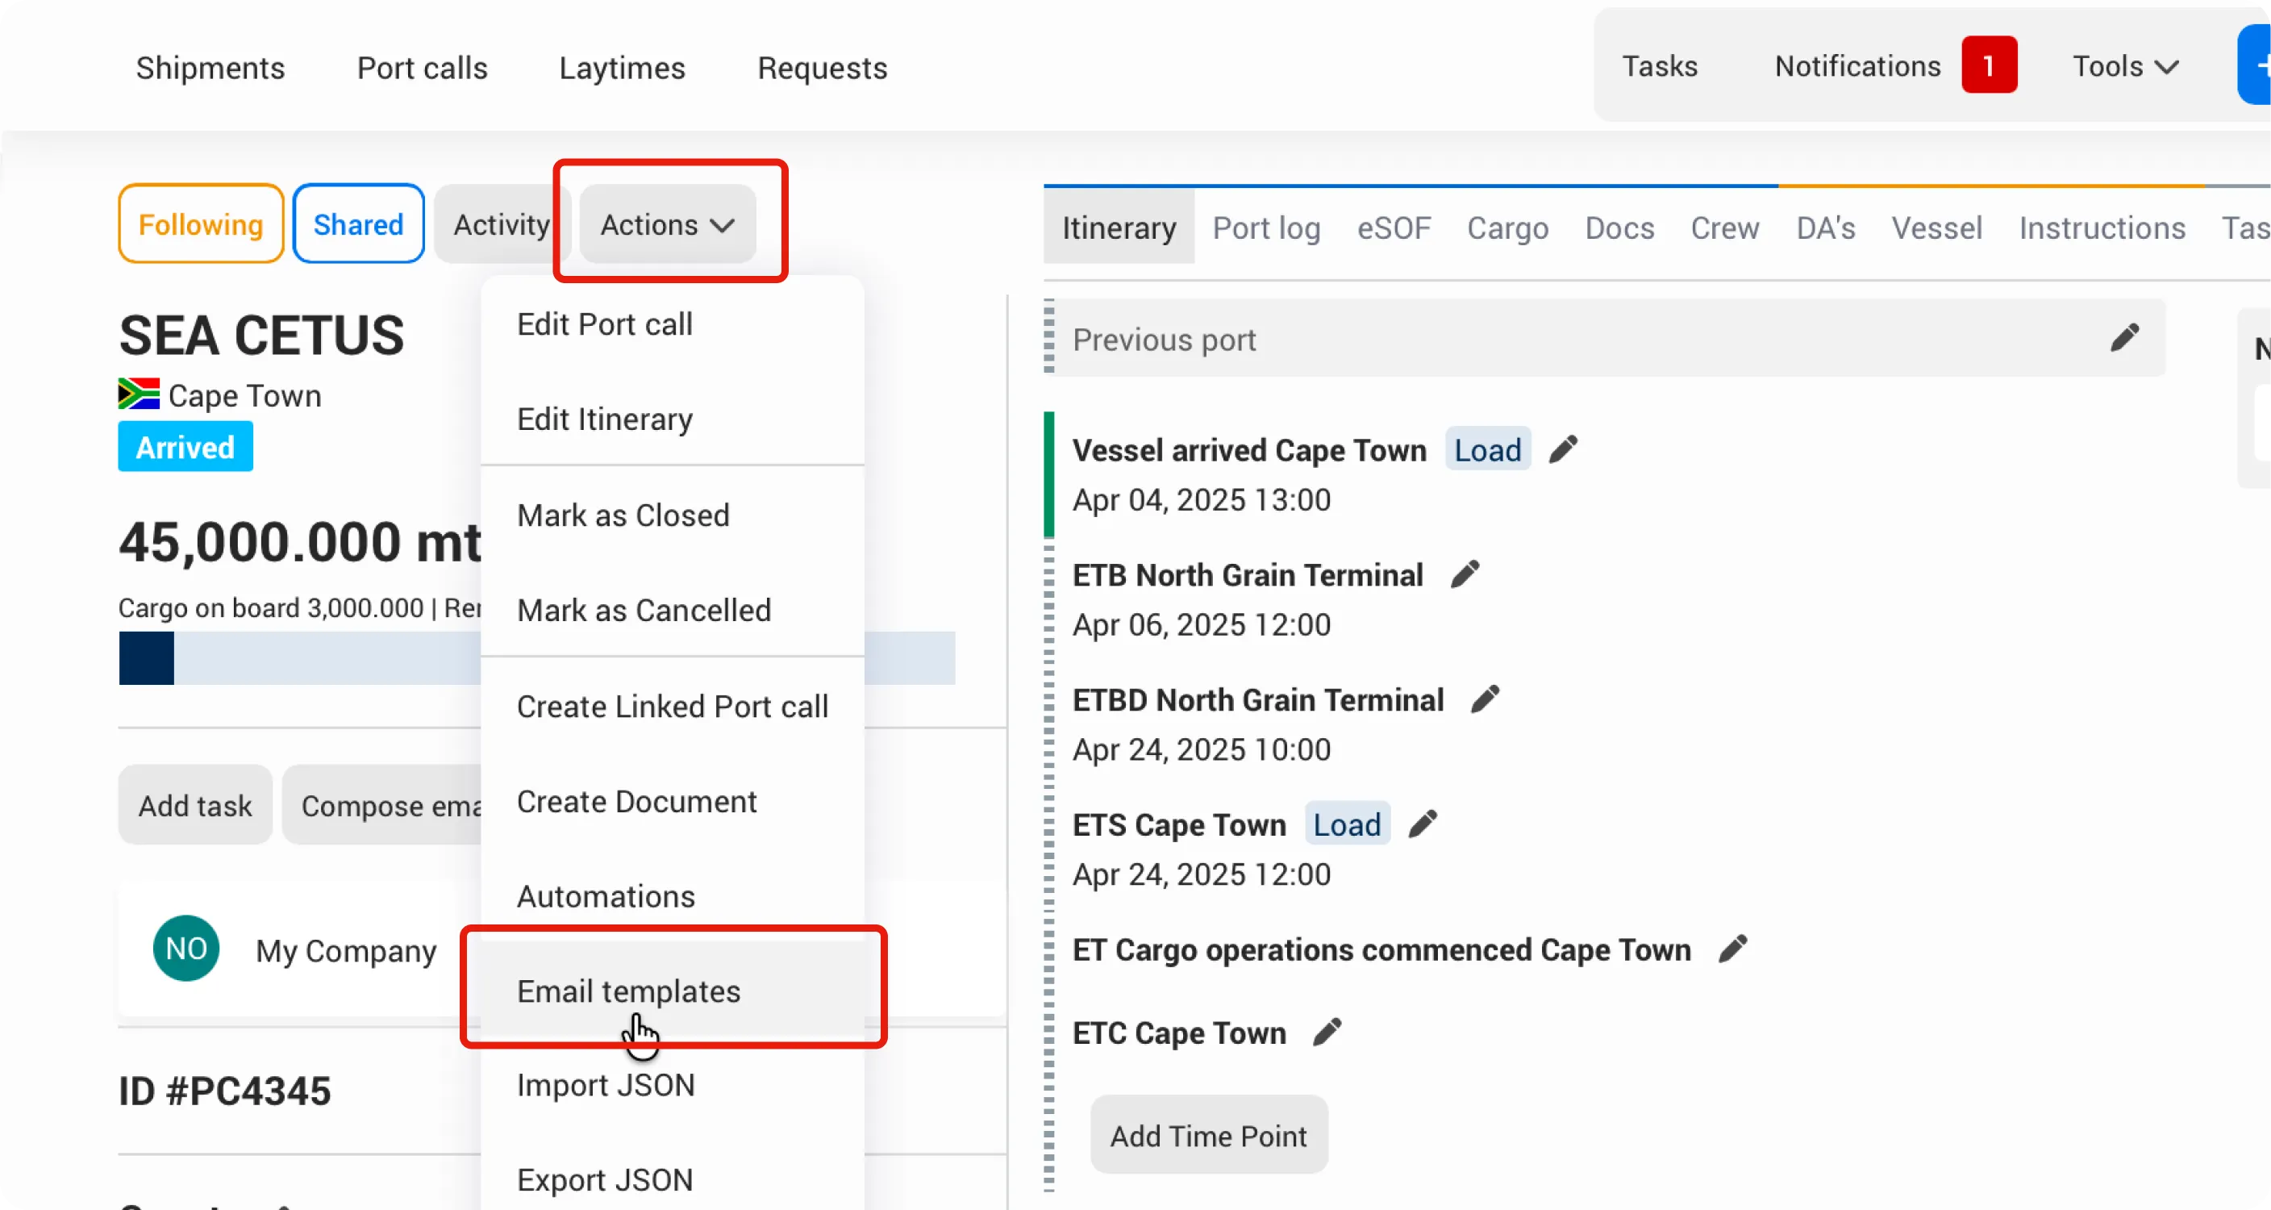
Task: Toggle the Shared status button
Action: coord(359,224)
